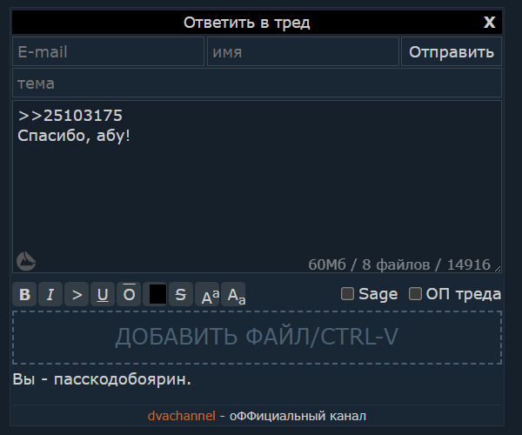Apply overline formatting
The image size is (522, 435).
[x=129, y=294]
